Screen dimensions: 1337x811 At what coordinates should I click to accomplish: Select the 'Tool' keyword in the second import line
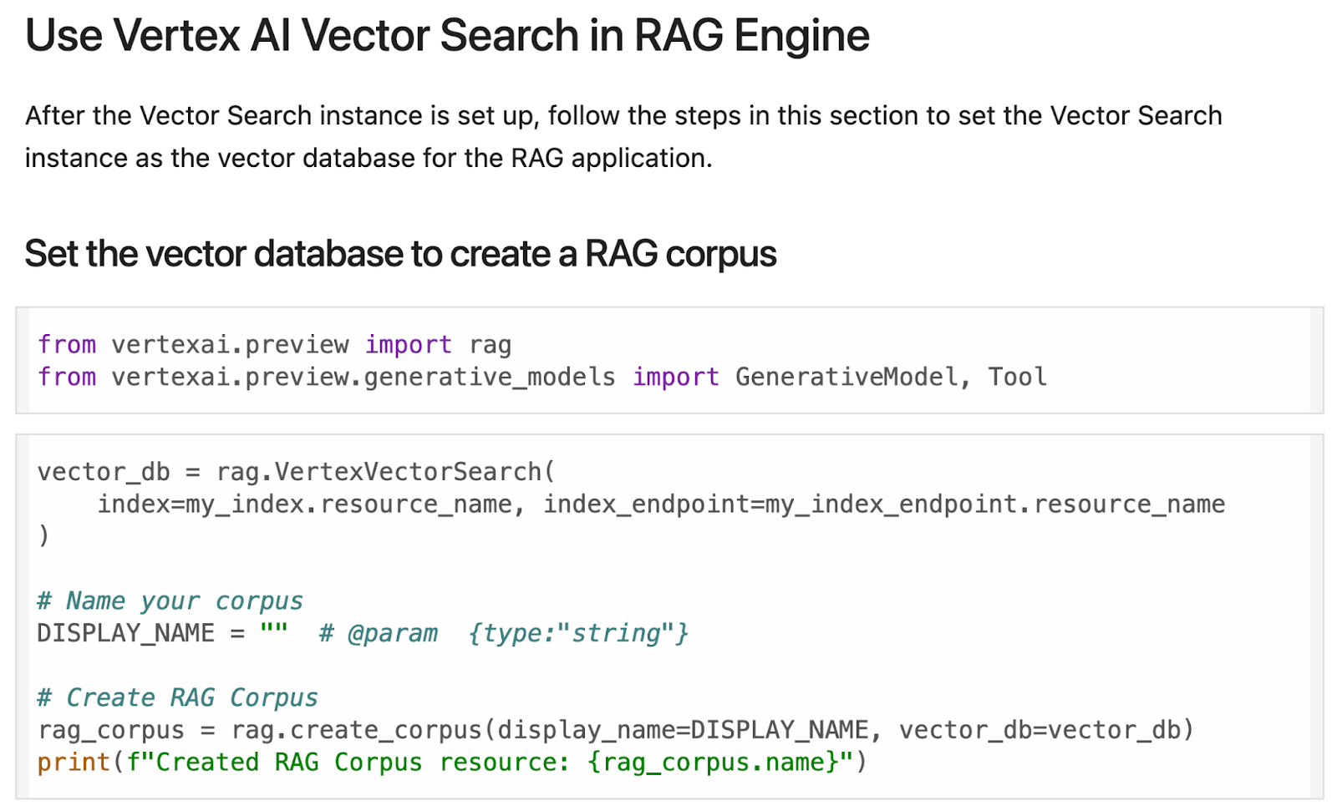(1018, 377)
